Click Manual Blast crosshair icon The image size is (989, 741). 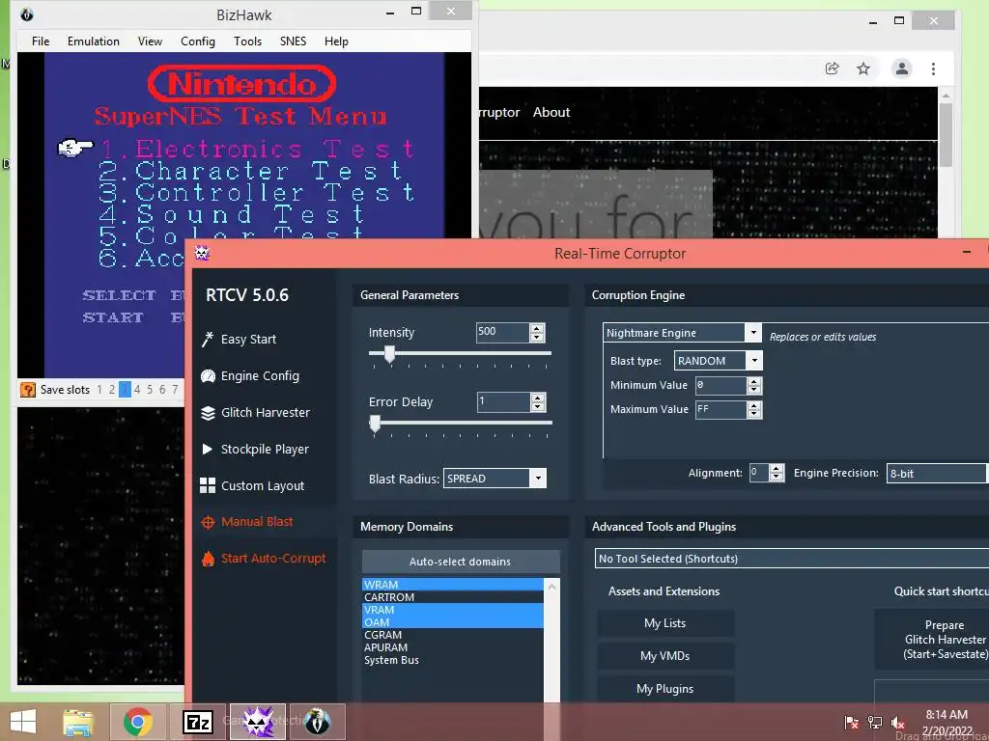click(x=208, y=522)
